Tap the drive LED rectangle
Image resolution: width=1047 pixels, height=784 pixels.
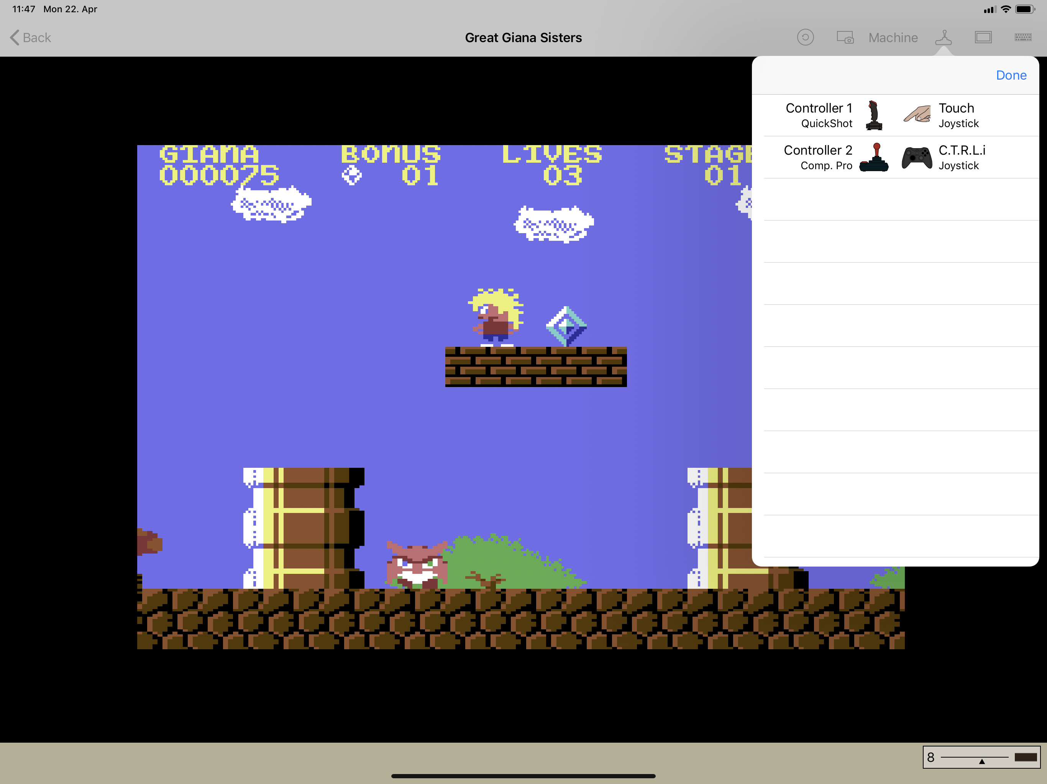click(1025, 757)
